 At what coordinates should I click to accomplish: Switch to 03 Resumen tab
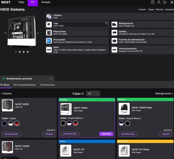47,85
